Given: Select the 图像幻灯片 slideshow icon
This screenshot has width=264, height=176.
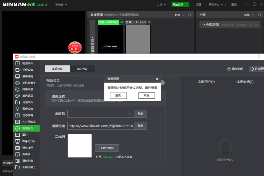Looking at the screenshot, I should tap(17, 141).
